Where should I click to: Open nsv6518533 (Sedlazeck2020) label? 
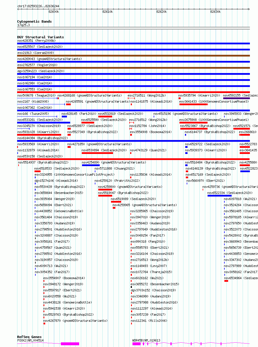57,168
